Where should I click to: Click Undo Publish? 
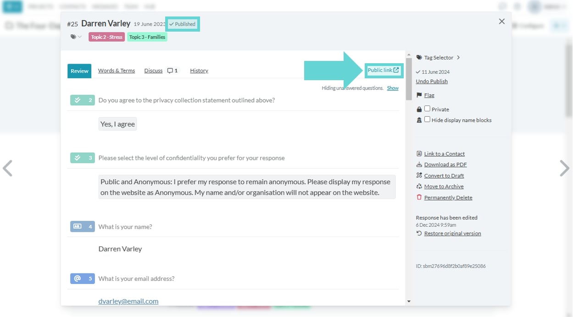[432, 81]
